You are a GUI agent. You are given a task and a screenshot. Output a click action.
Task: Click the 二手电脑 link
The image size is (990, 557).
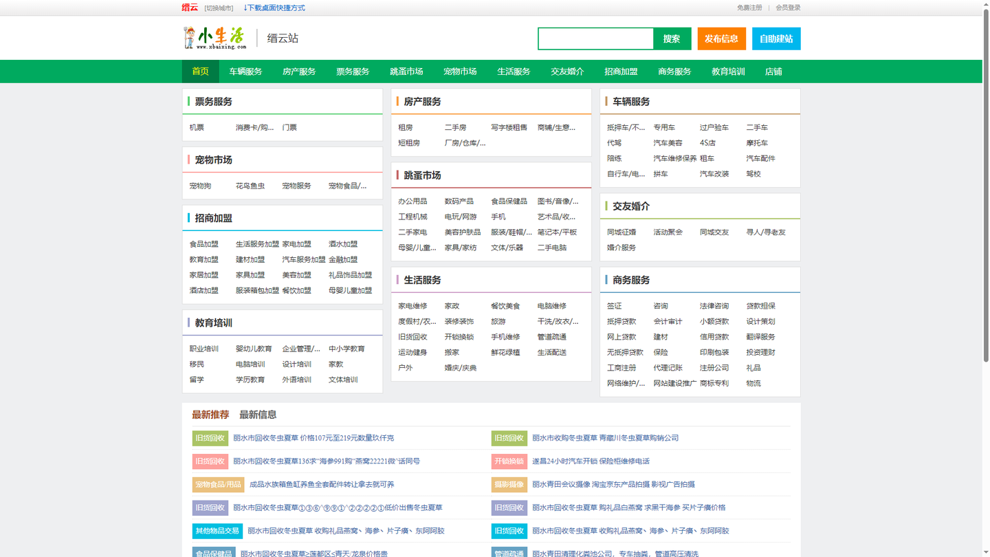pos(552,248)
